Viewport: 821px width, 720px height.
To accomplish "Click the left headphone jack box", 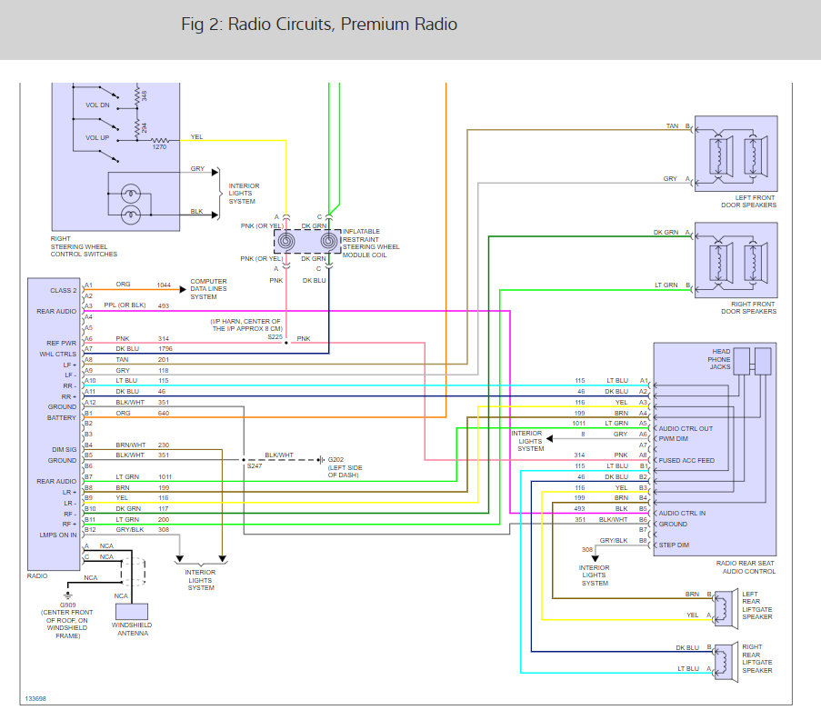I will click(x=741, y=361).
